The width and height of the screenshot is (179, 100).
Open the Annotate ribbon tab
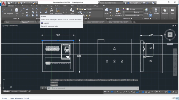coord(25,6)
